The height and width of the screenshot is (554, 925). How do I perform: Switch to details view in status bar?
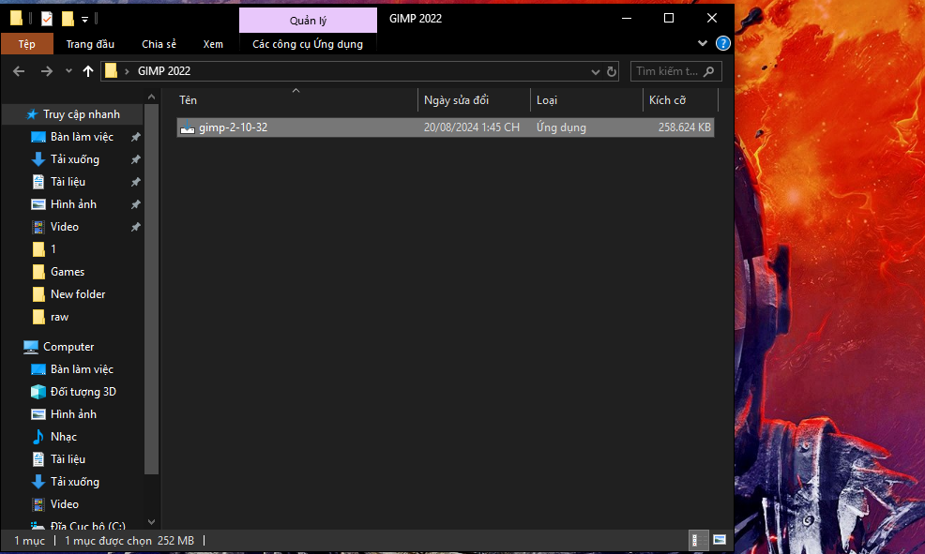(698, 540)
